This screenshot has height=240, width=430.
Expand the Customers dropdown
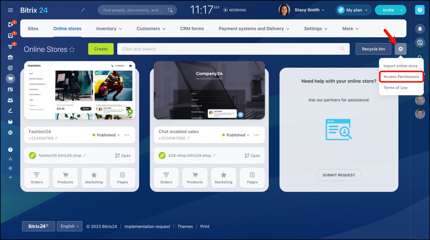point(151,29)
